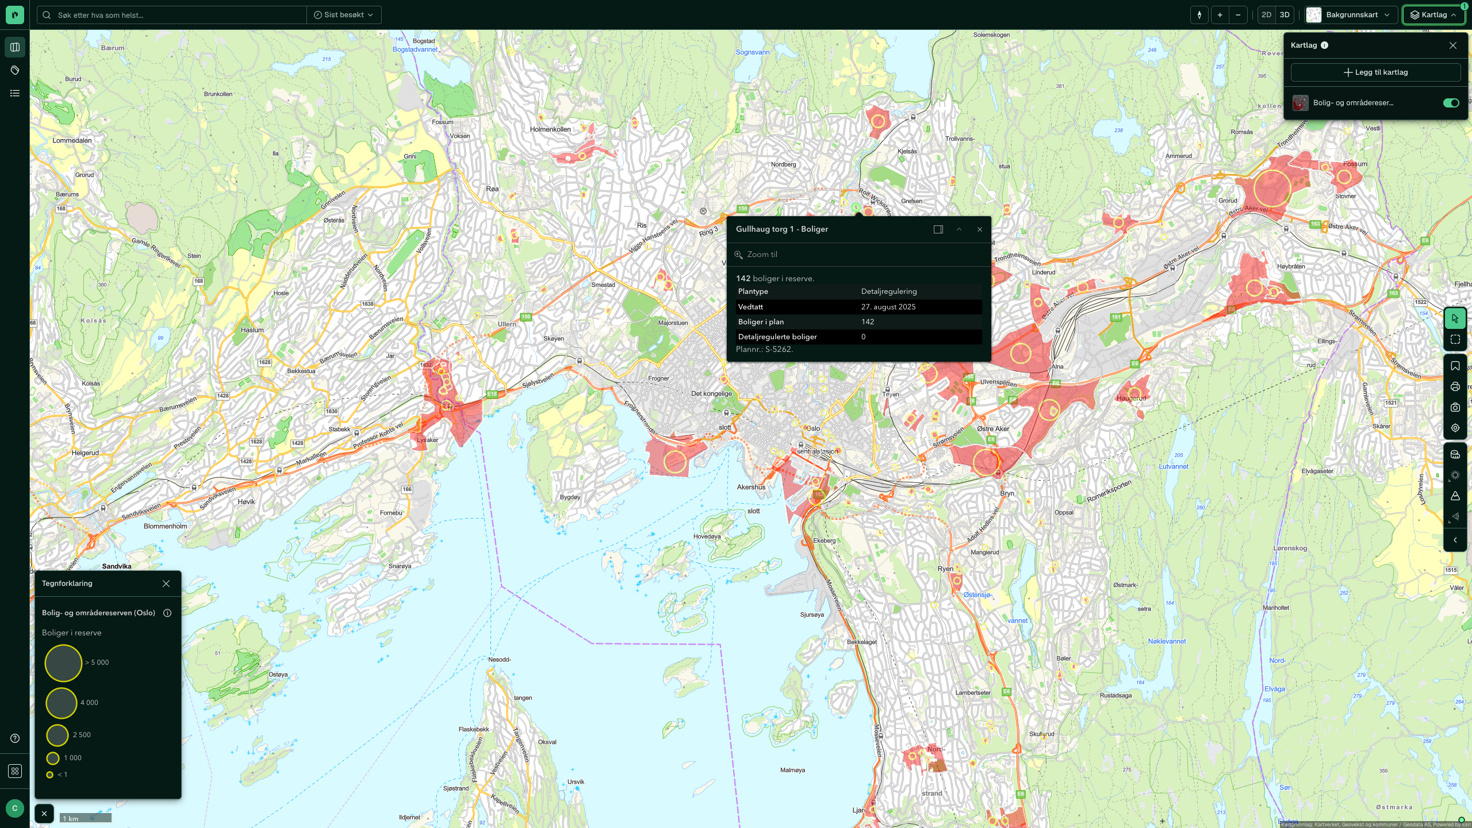Click Legg til kartlag button
1472x828 pixels.
[x=1375, y=72]
